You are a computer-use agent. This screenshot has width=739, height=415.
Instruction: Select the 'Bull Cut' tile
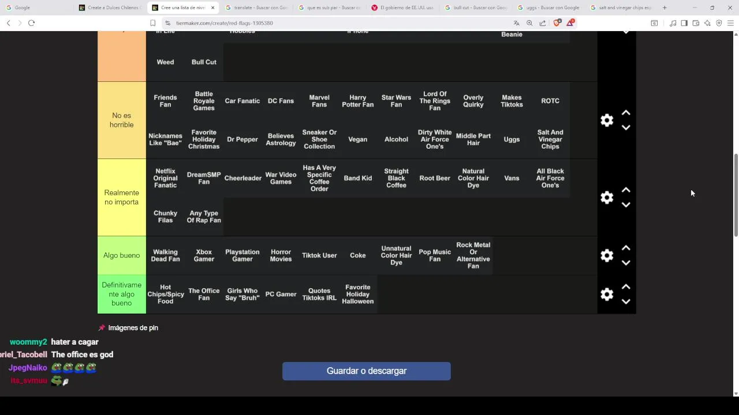[204, 62]
